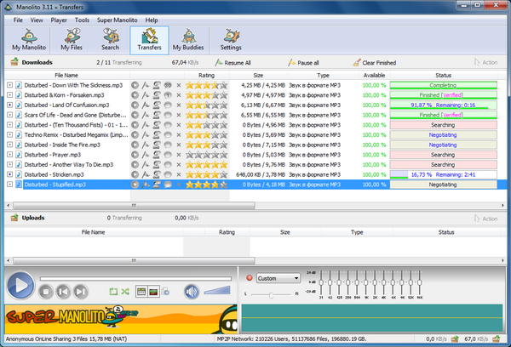Click download speed icon in status bar
Image resolution: width=511 pixels, height=347 pixels.
coord(496,338)
